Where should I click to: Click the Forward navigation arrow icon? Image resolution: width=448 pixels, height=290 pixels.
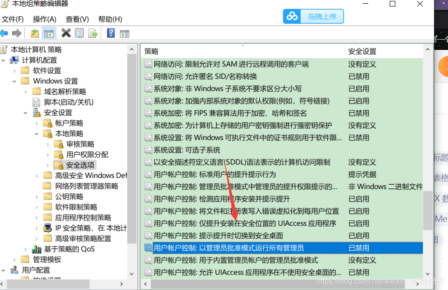16,33
